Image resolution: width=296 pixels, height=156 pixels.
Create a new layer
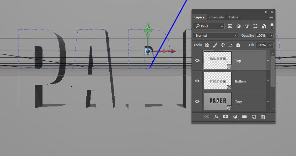[x=254, y=117]
